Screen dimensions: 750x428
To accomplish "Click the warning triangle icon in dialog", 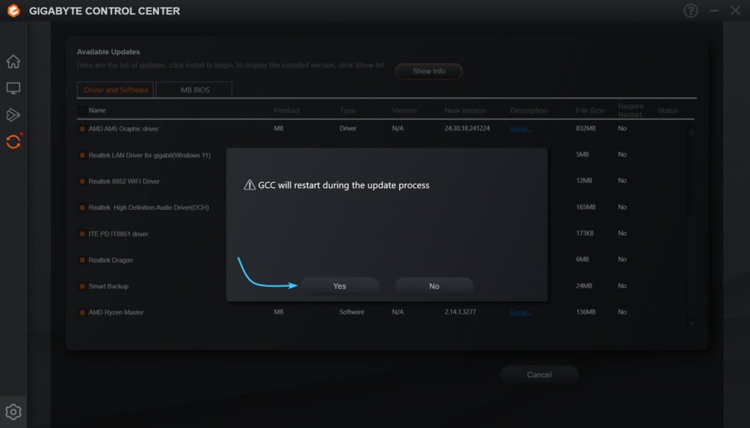I will click(x=250, y=185).
